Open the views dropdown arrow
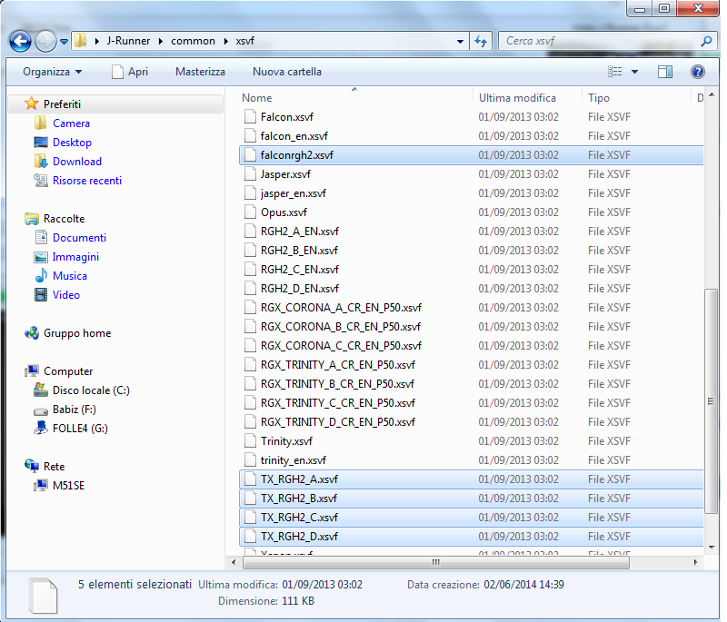The height and width of the screenshot is (622, 727). click(633, 71)
